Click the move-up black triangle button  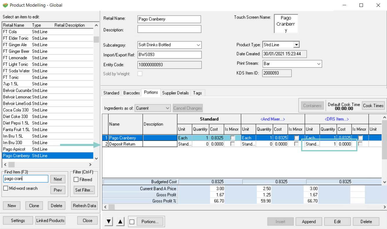pyautogui.click(x=121, y=222)
